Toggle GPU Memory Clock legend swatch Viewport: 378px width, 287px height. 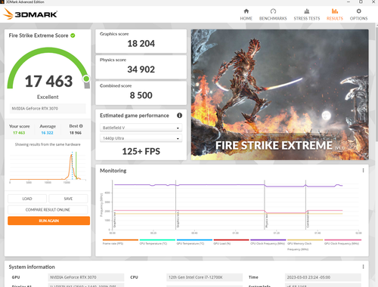(305, 240)
